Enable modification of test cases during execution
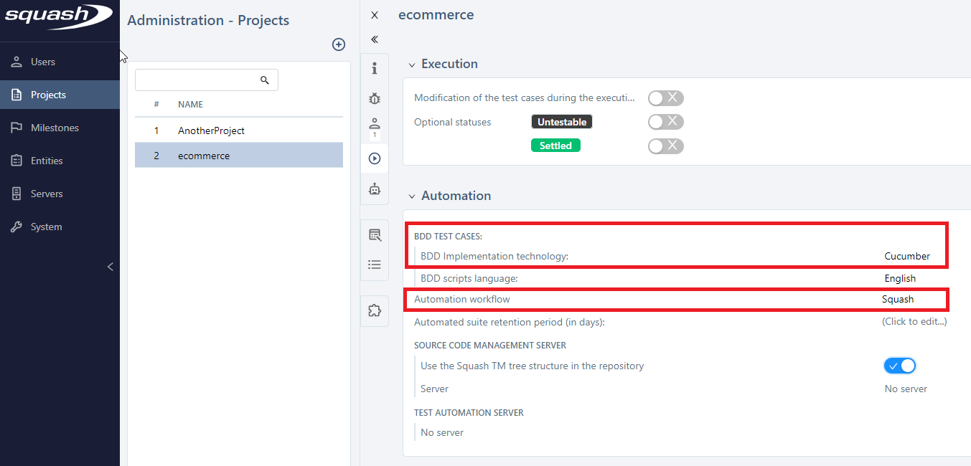The width and height of the screenshot is (971, 466). tap(665, 98)
